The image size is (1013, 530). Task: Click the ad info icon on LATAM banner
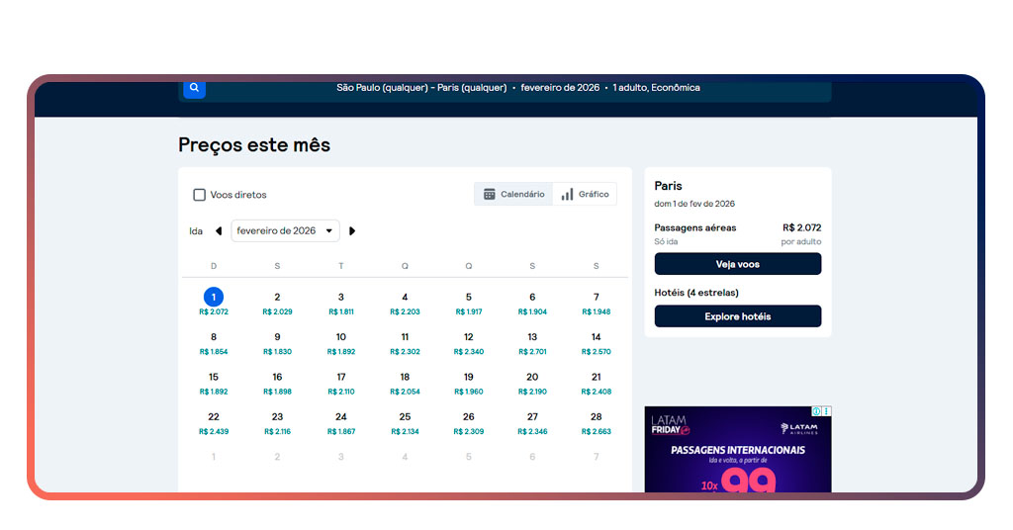click(817, 411)
